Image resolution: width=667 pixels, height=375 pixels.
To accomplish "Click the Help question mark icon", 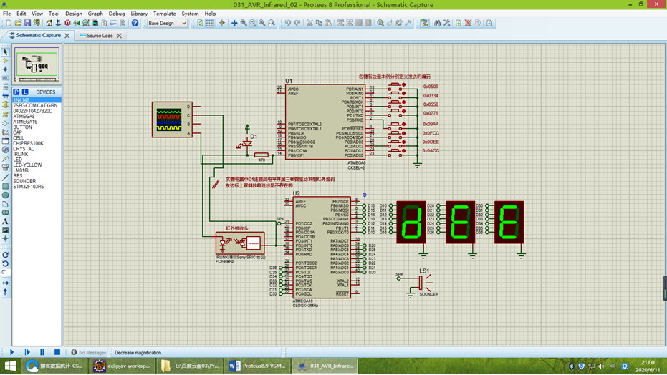I will 135,23.
